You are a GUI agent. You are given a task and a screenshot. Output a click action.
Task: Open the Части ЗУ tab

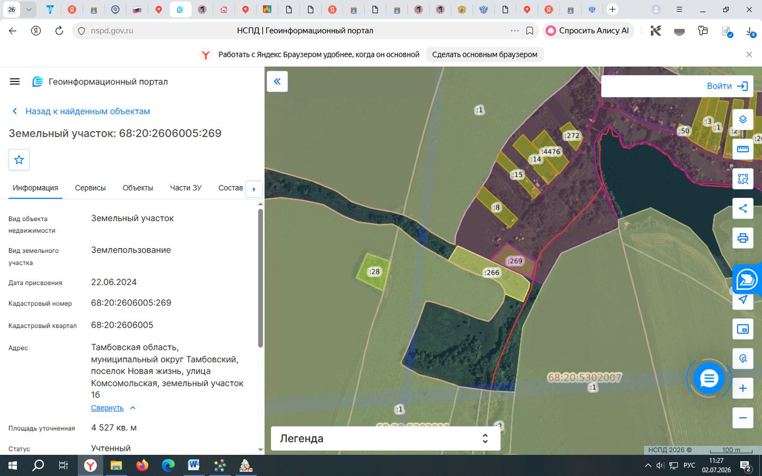pos(186,188)
